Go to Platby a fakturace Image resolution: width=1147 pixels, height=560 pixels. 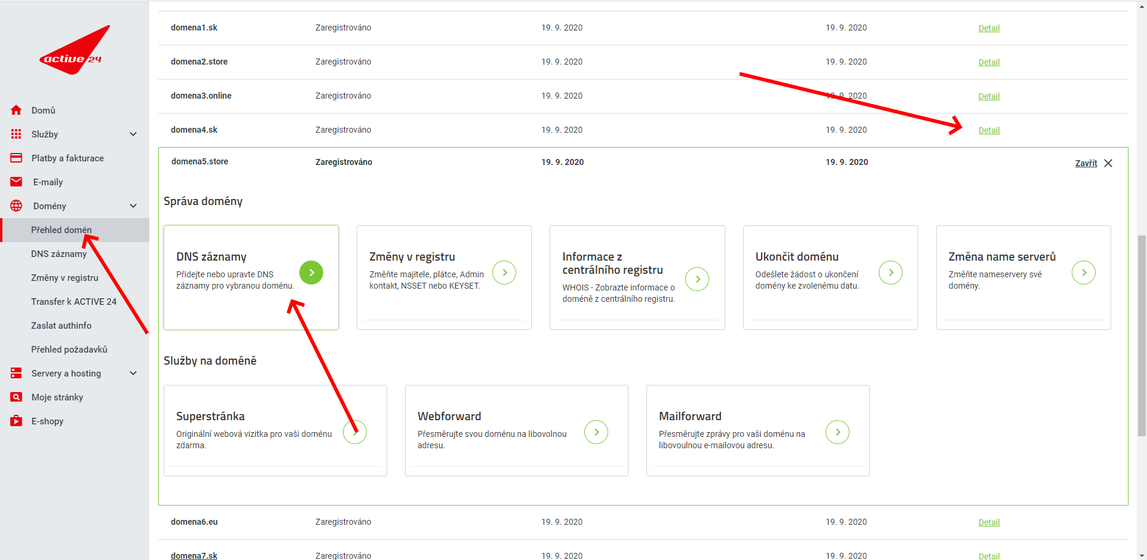(x=68, y=158)
